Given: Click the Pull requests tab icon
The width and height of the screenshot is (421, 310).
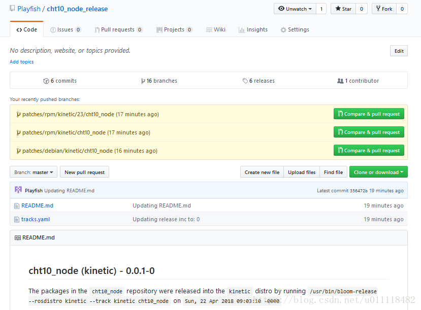Looking at the screenshot, I should click(x=97, y=30).
